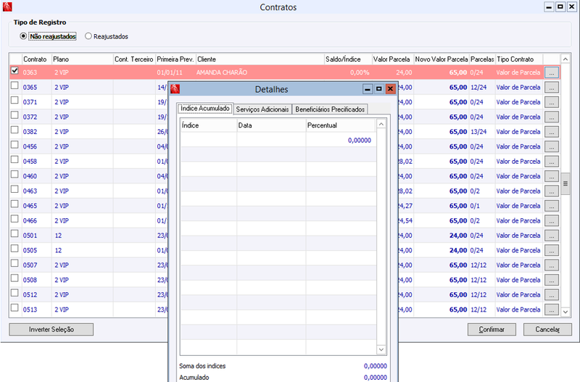Click the Inverter Seleção button
The image size is (580, 382).
[x=51, y=330]
